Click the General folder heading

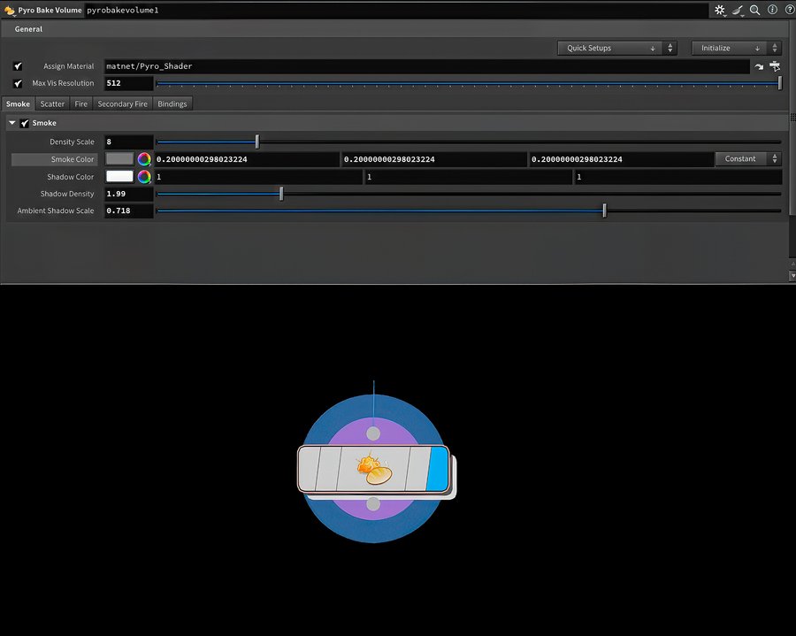pos(28,29)
